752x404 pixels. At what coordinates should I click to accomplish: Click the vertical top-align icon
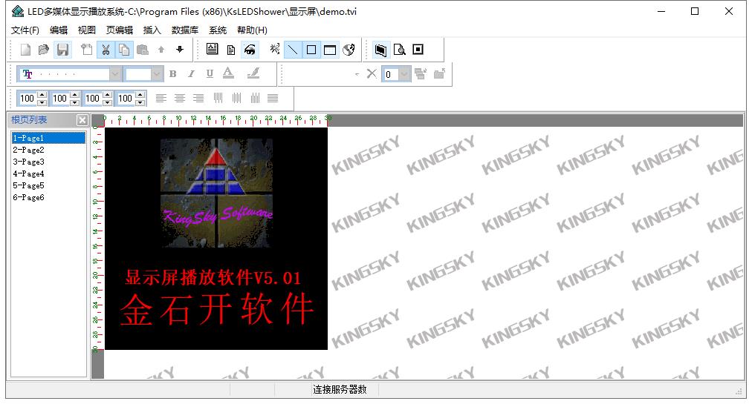[218, 98]
